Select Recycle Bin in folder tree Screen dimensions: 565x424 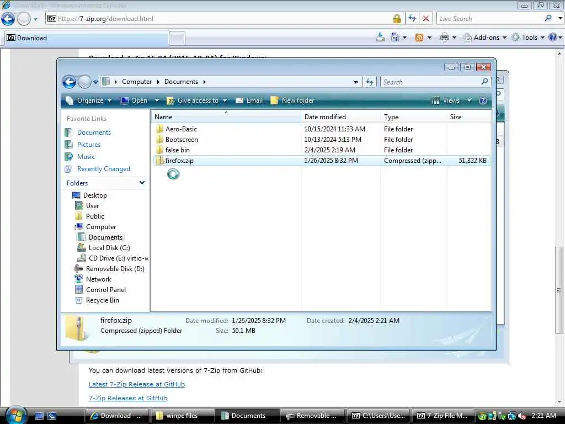pyautogui.click(x=102, y=300)
